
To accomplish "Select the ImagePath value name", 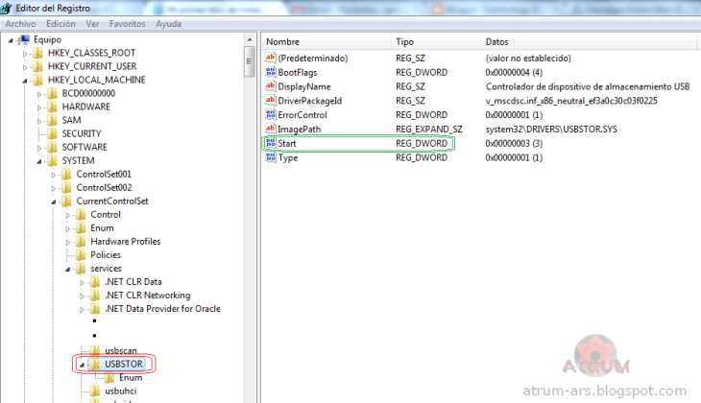I will [x=299, y=130].
